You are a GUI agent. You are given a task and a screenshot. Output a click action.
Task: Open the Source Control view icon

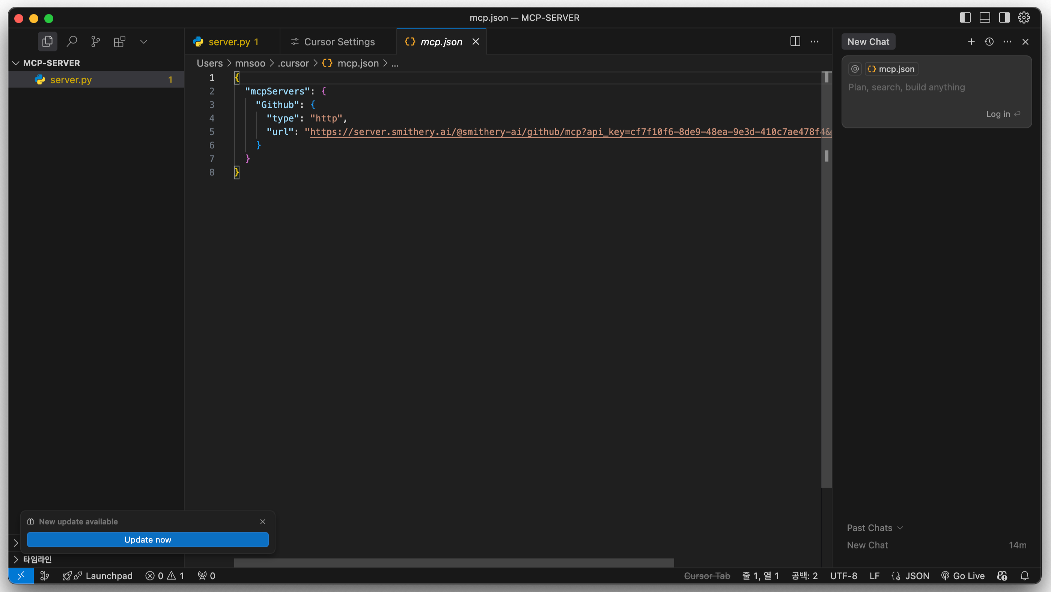(95, 42)
